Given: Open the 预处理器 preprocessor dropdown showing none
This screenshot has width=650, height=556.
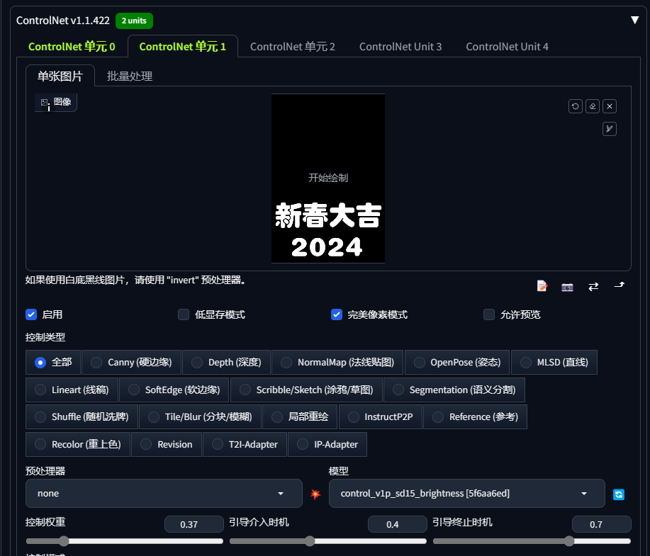Looking at the screenshot, I should (164, 494).
